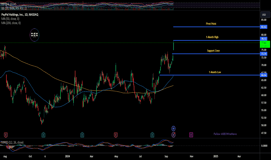
Task: Select the MACD (12, 26, close) indicator legend
Action: (13, 142)
